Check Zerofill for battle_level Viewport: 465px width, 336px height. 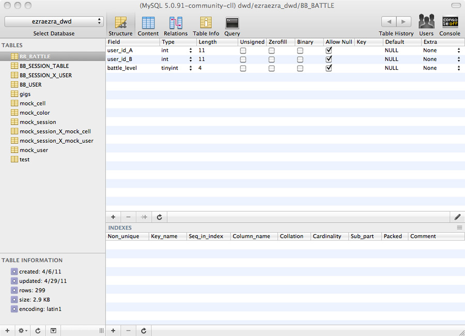(271, 68)
